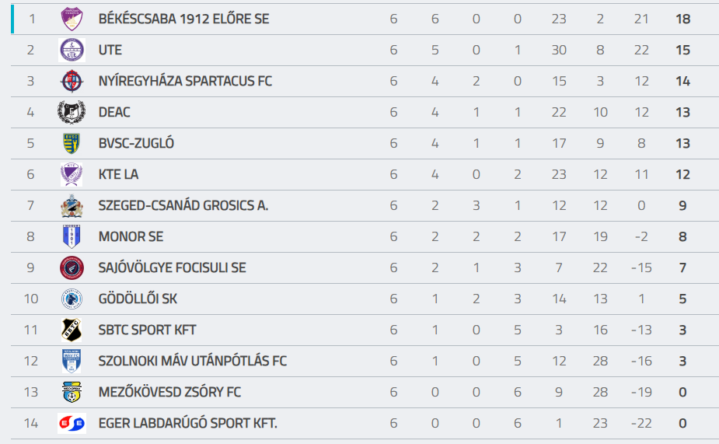Open the Szolnoki MÁV Utánpótlás FC team name
Image resolution: width=719 pixels, height=444 pixels.
click(193, 361)
